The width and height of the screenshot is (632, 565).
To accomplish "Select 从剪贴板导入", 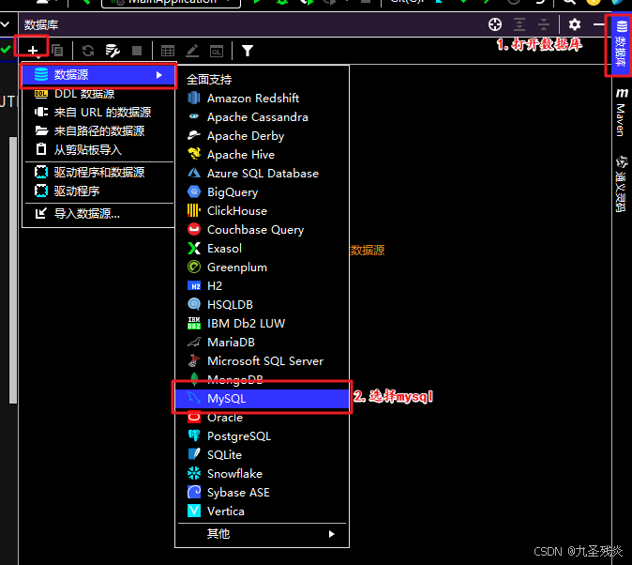I will point(98,150).
